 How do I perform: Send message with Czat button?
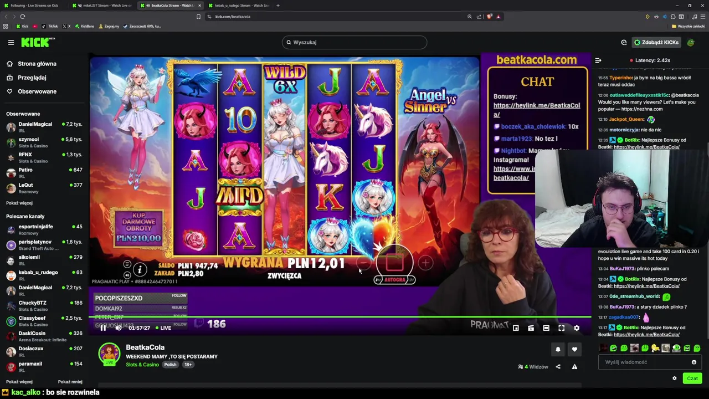[x=692, y=378]
